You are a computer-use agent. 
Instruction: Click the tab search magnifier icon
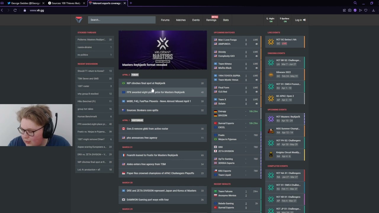point(355,3)
